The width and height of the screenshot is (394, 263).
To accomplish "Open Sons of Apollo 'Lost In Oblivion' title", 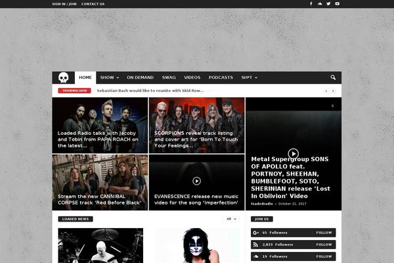I will click(x=291, y=178).
